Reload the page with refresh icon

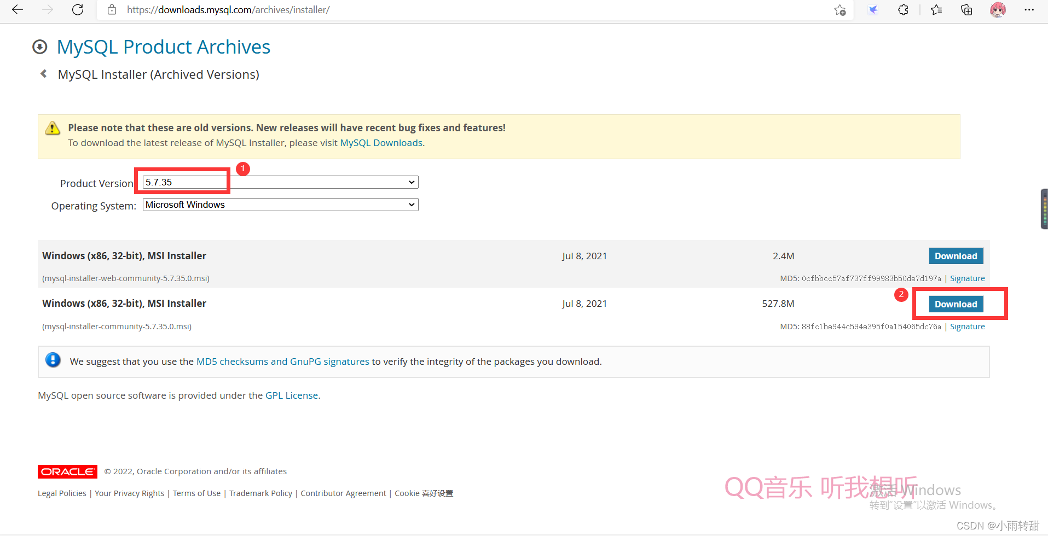pyautogui.click(x=78, y=10)
